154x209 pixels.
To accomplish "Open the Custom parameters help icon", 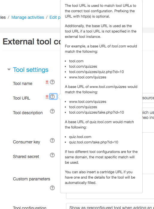I will point(52,188).
